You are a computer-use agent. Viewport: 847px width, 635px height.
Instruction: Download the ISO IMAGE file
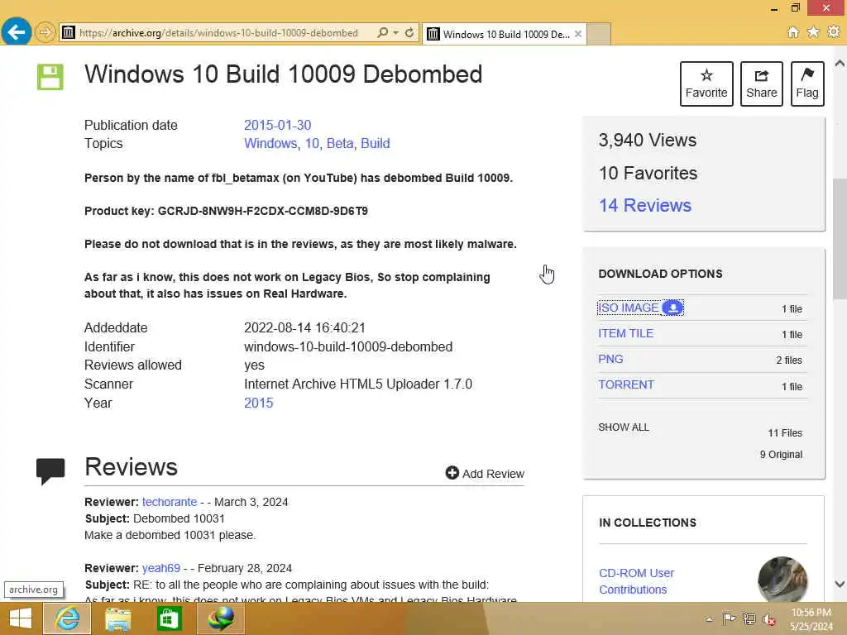tap(628, 308)
